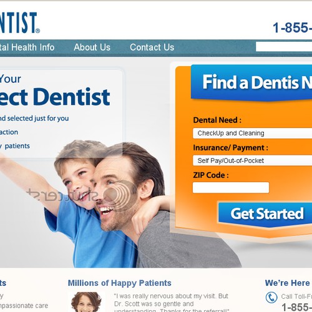Open the Insurance/Payment dropdown
The image size is (312, 312).
pyautogui.click(x=252, y=160)
